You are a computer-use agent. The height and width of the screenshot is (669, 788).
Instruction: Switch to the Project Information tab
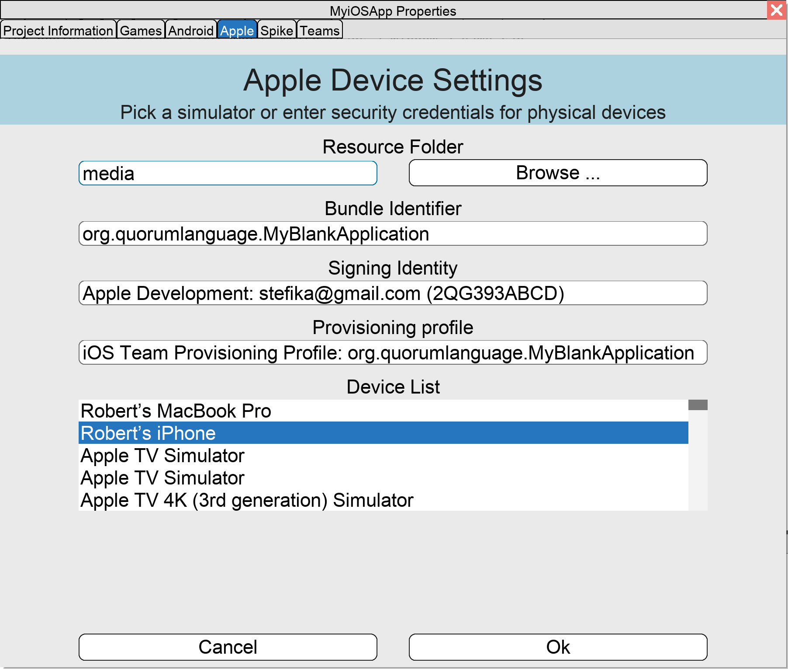pyautogui.click(x=59, y=30)
